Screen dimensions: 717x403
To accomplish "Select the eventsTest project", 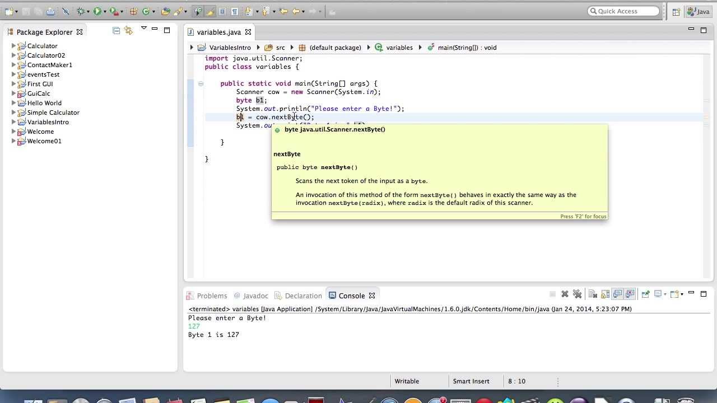I will 43,74.
